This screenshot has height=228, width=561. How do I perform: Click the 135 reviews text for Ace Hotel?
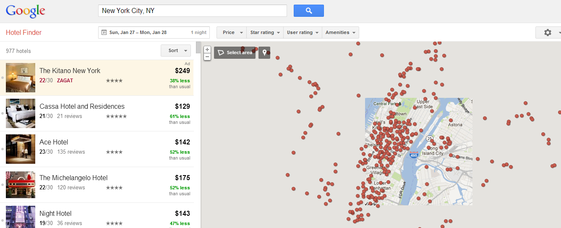pos(71,152)
